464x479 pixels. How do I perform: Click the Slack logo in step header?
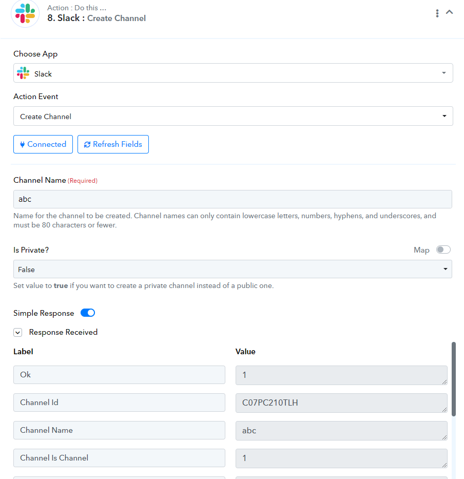pos(25,13)
